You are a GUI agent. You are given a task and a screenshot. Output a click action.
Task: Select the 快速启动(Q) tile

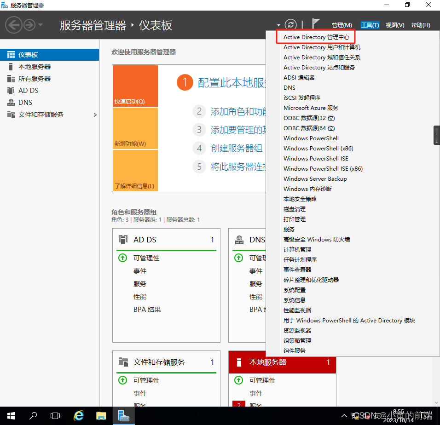135,86
